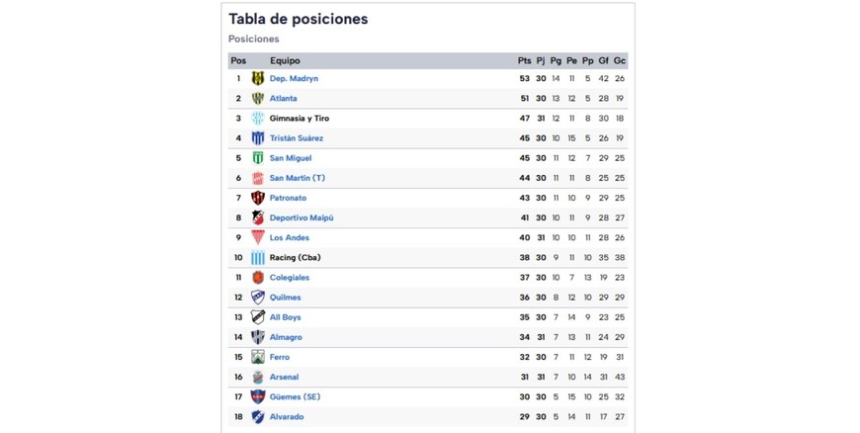This screenshot has height=433, width=860.
Task: Click the Los Andes crest icon
Action: click(x=258, y=237)
